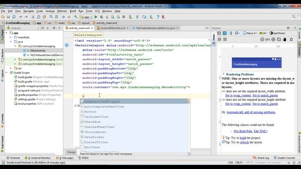Click the Copy icon in toolbar
Image resolution: width=301 pixels, height=169 pixels.
tap(39, 17)
